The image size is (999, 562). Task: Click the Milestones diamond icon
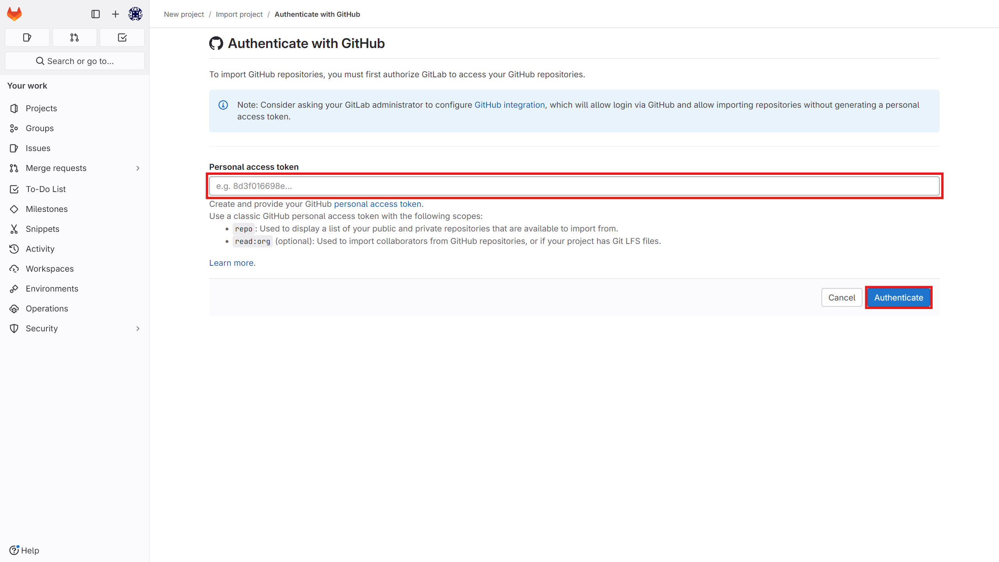14,209
